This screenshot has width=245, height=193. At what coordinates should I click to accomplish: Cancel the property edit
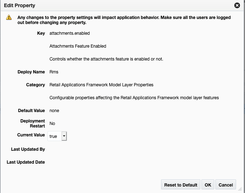click(226, 185)
